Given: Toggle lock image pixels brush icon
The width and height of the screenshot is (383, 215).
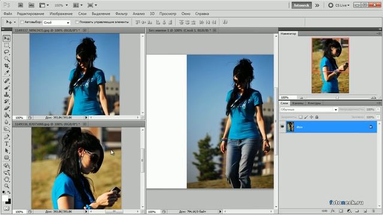Looking at the screenshot, I should 306,117.
